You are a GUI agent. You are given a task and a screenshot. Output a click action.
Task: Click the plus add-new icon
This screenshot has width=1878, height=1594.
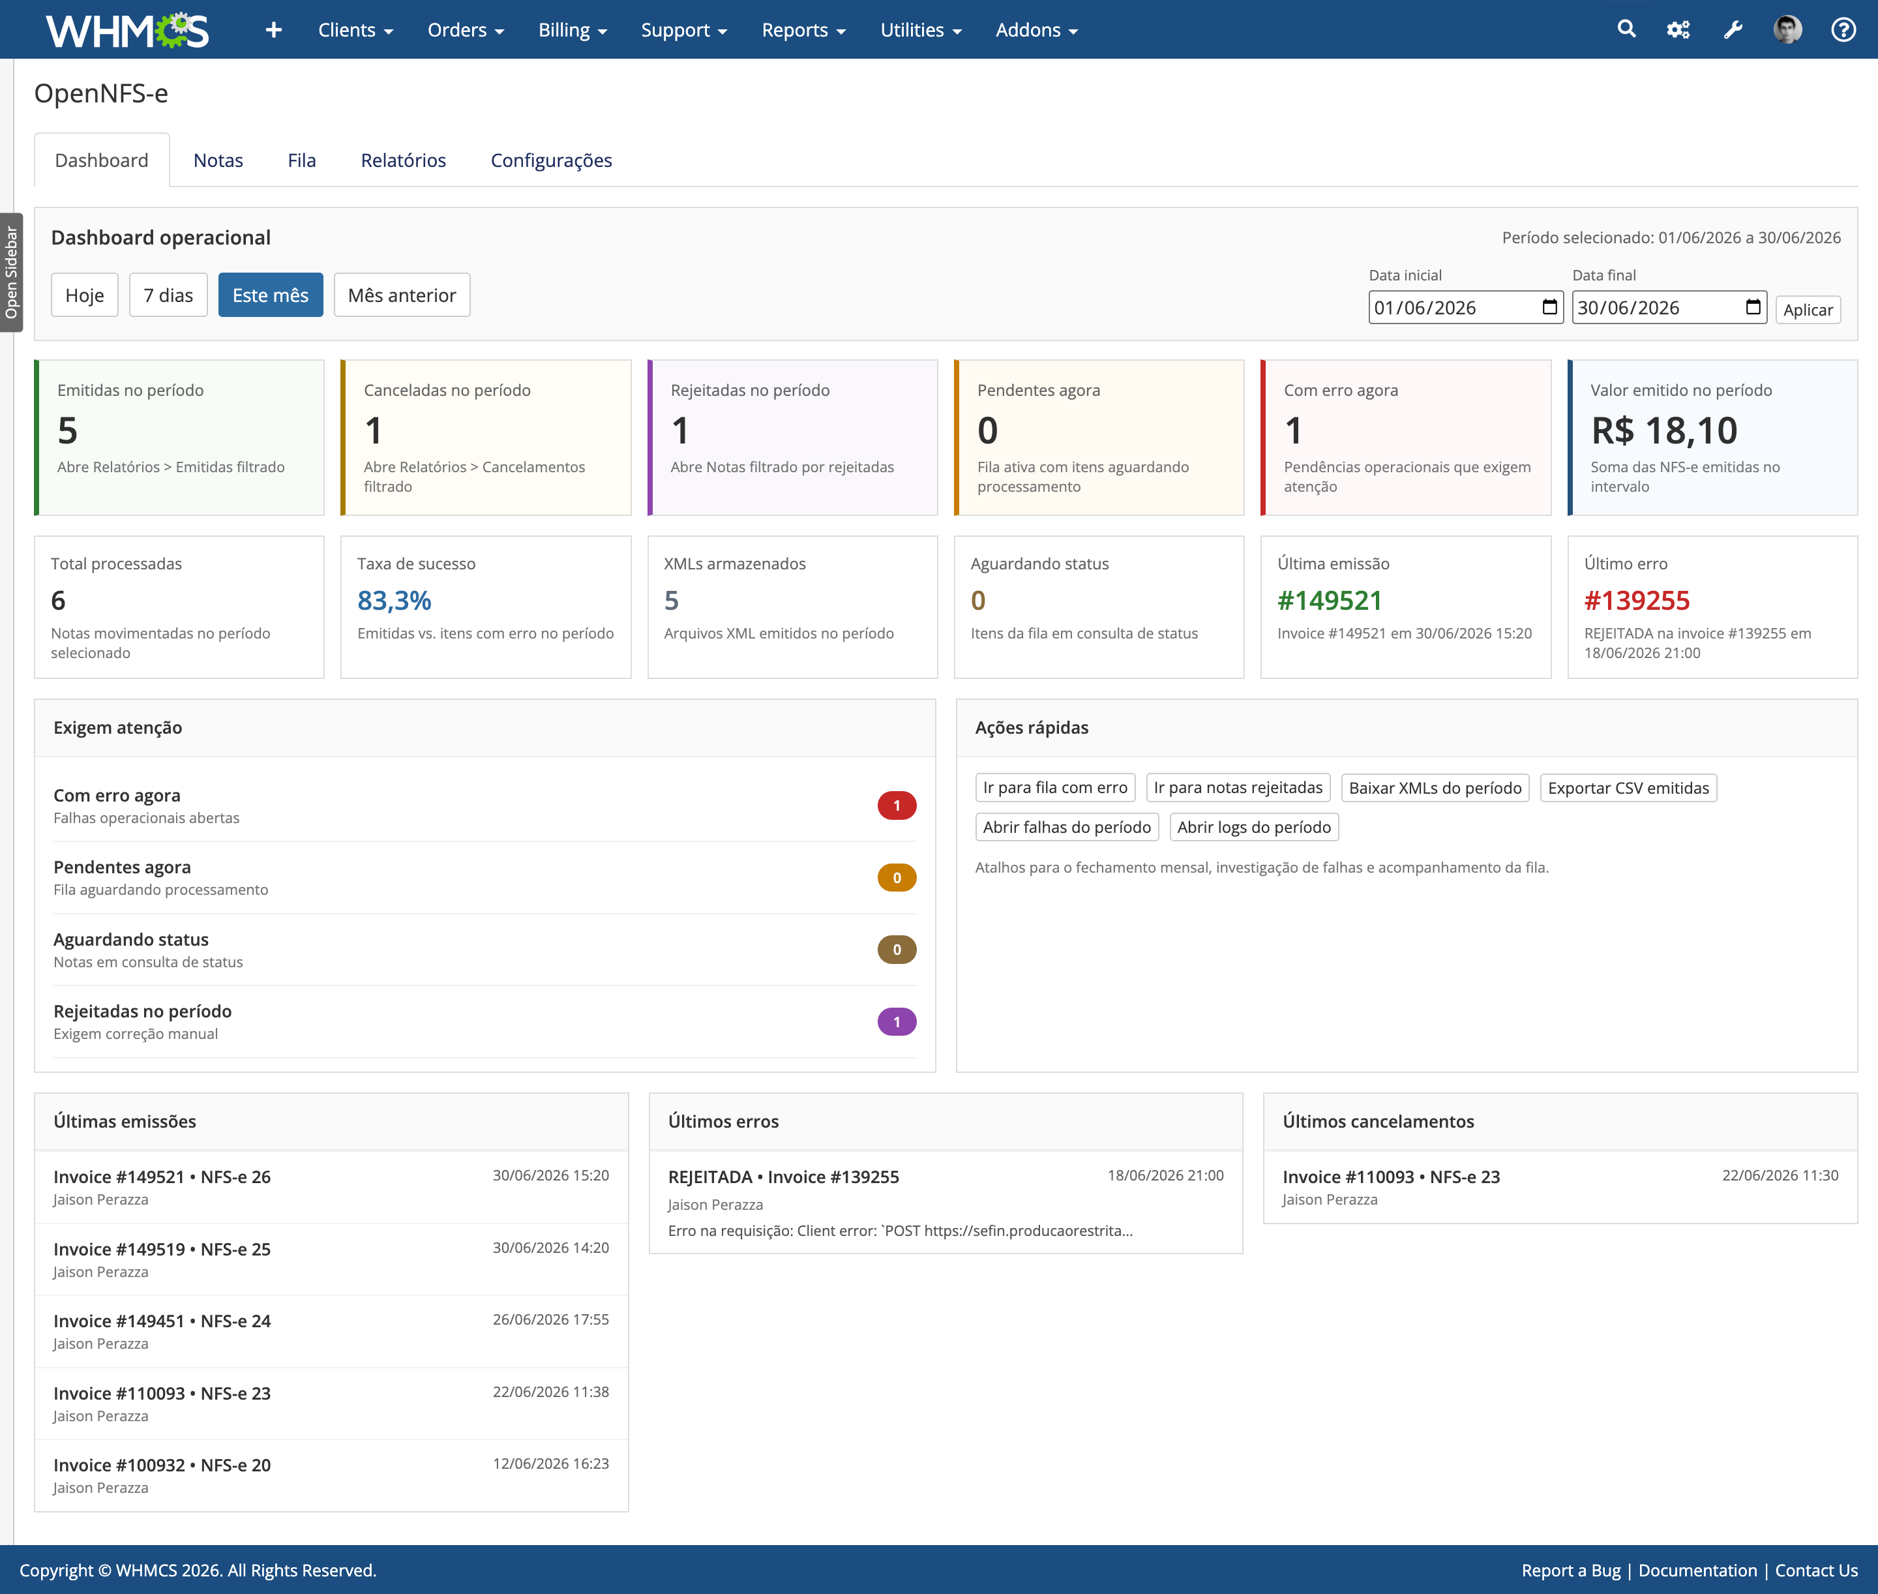click(274, 30)
